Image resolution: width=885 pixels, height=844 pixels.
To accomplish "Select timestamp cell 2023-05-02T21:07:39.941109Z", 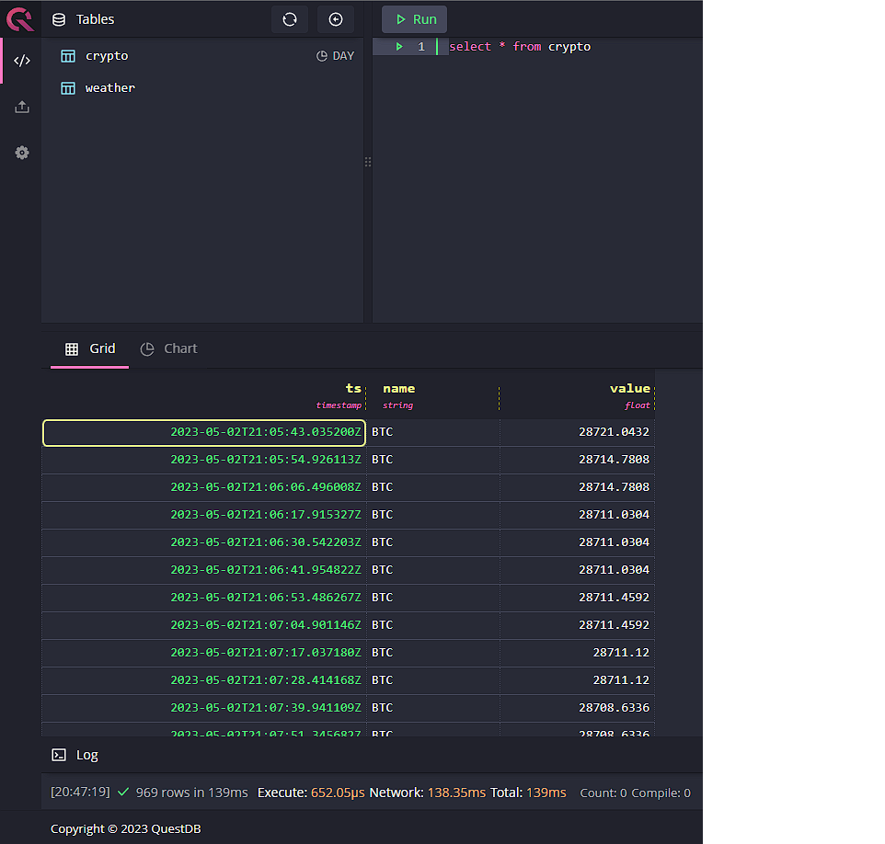I will click(x=204, y=708).
